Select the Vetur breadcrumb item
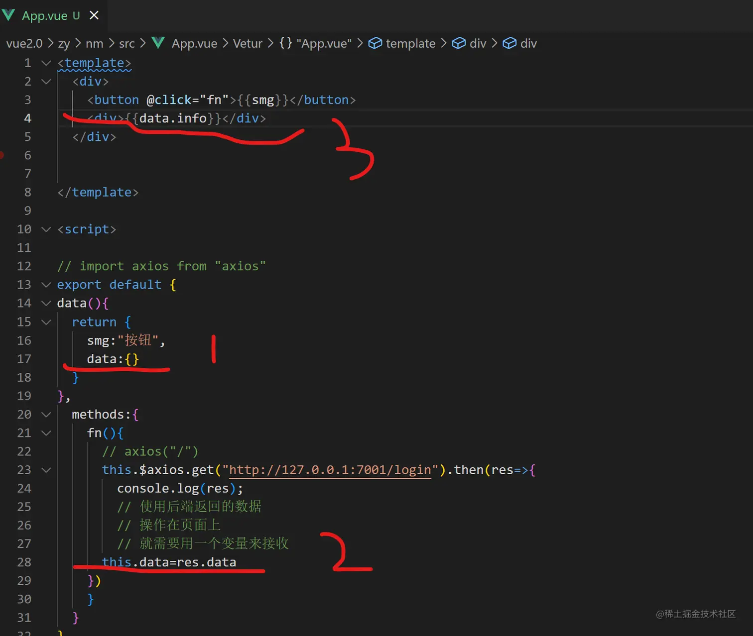Image resolution: width=753 pixels, height=636 pixels. tap(248, 44)
